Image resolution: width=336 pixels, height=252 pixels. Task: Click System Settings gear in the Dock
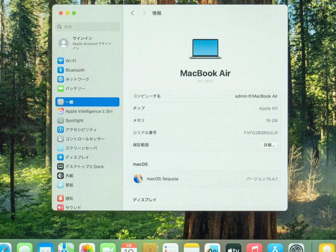[296, 248]
